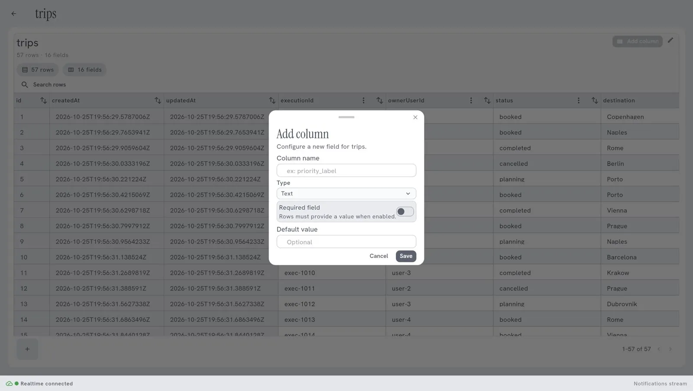Click the 57 rows chip
The image size is (693, 391).
pyautogui.click(x=38, y=70)
